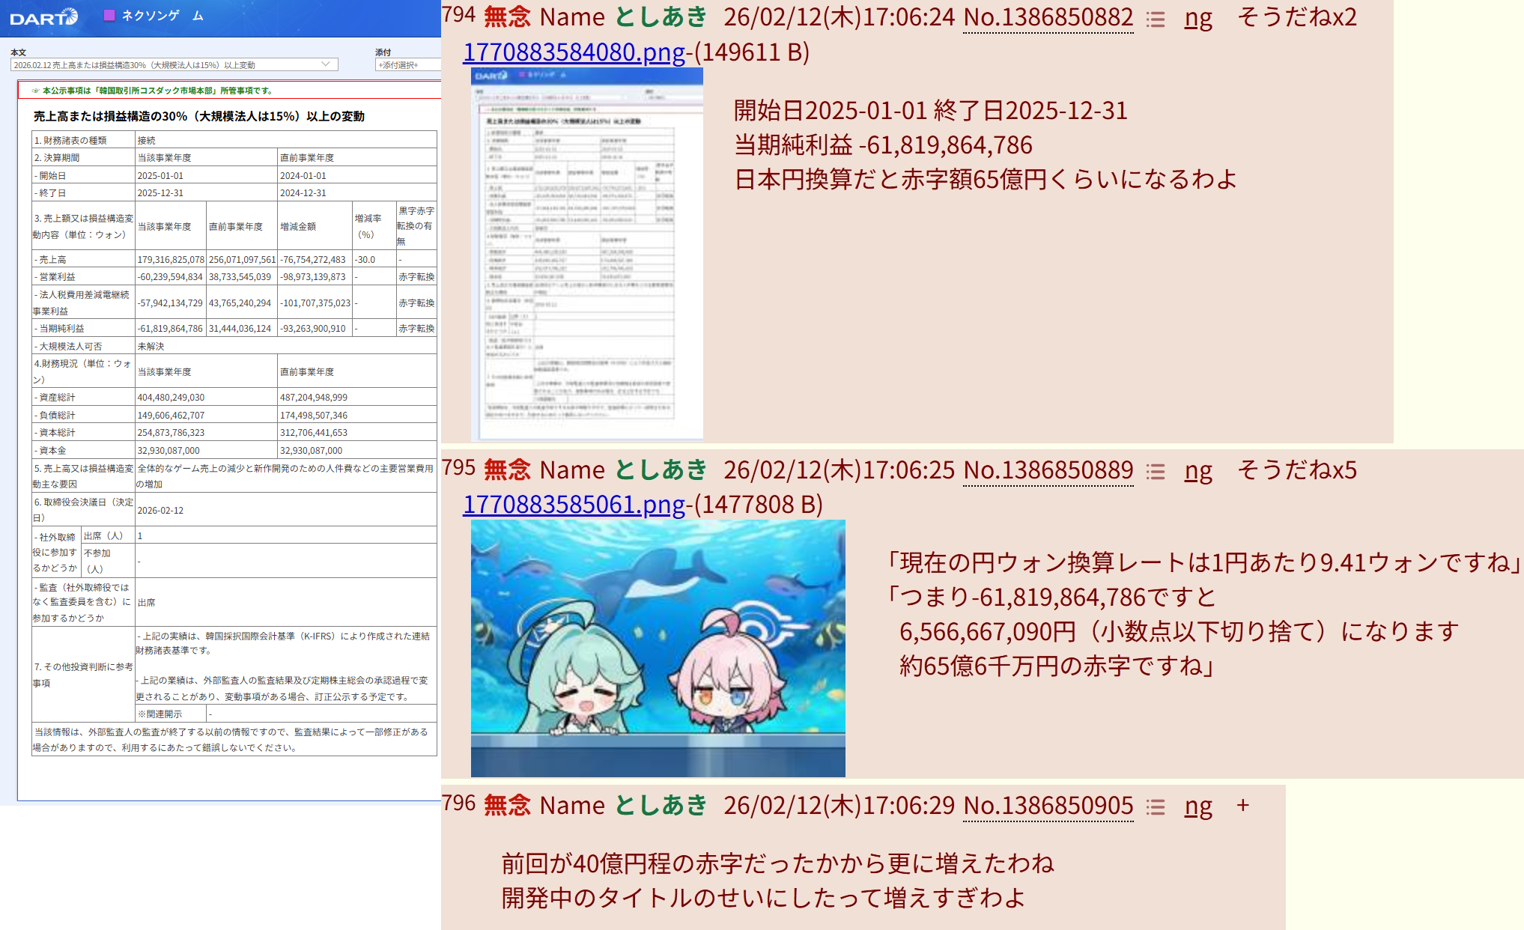The image size is (1524, 930).
Task: Click そうだねx2 on post 794
Action: (x=1296, y=17)
